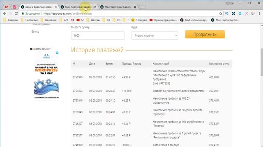263x147 pixels.
Task: Open the extension beside the blue checkmark
Action: (x=247, y=13)
